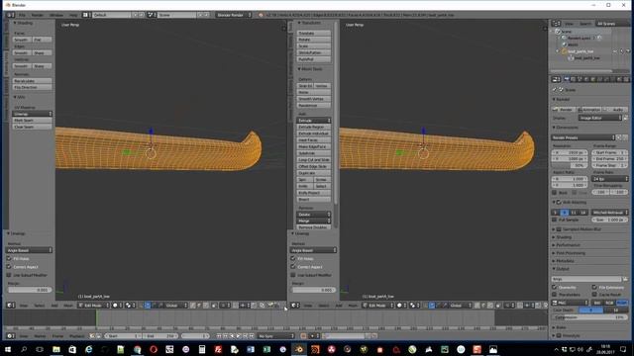Toggle Use Subsurf Modifier in left tool shelf
This screenshot has height=356, width=634.
point(9,275)
